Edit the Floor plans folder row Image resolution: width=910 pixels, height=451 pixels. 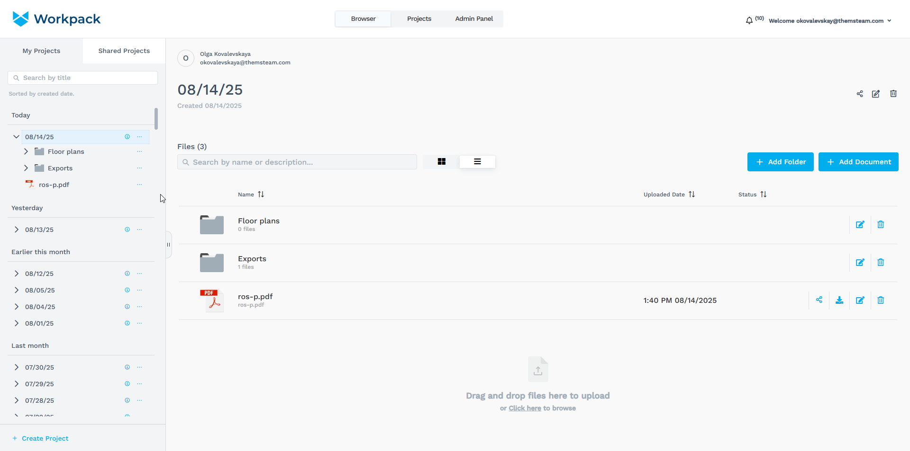(860, 224)
